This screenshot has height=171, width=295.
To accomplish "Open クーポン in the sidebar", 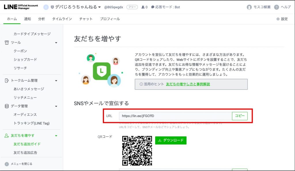I will [20, 51].
